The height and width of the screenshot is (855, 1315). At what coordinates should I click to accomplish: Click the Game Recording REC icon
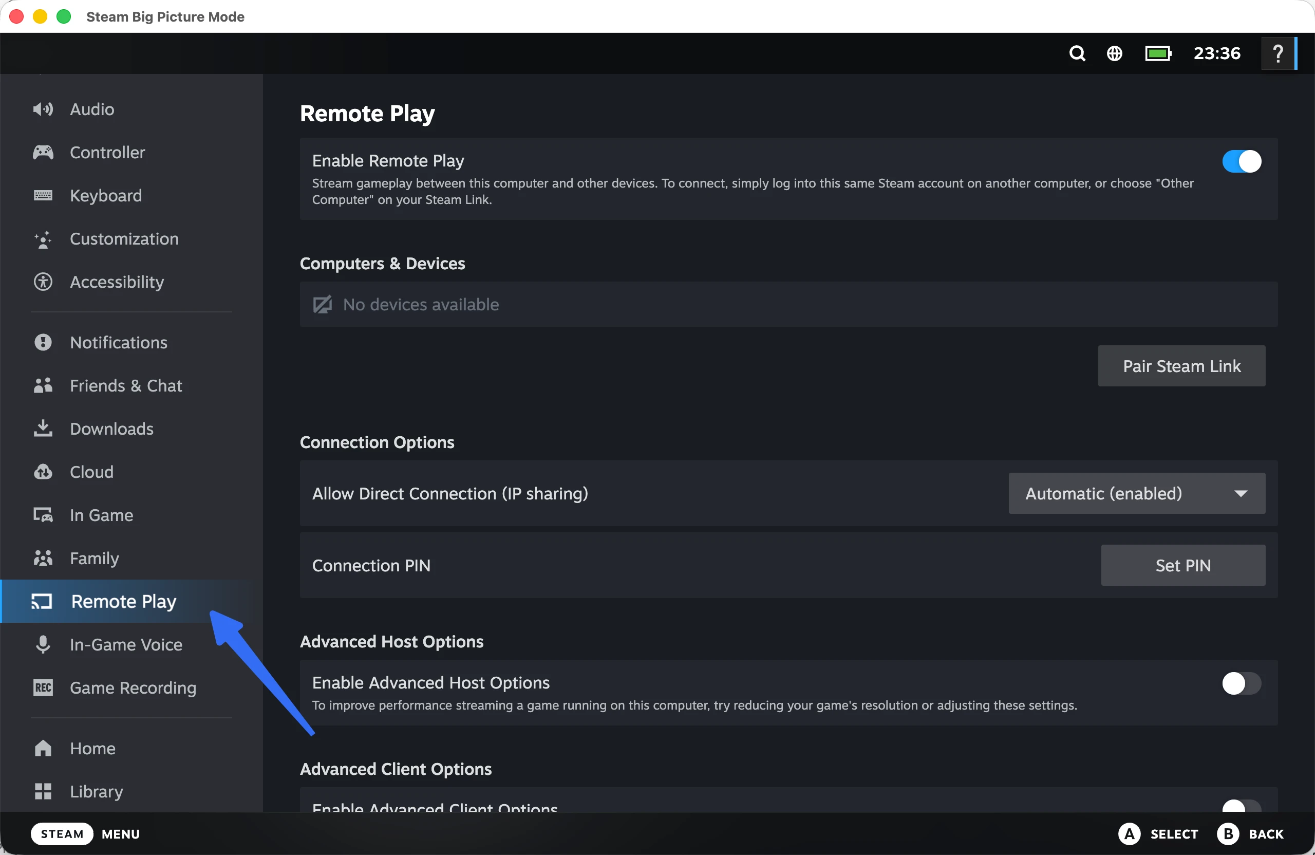click(43, 687)
